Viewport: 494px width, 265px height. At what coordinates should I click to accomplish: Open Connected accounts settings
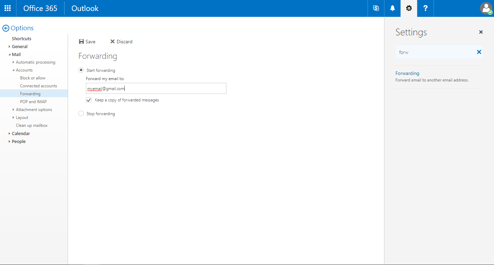pyautogui.click(x=38, y=86)
